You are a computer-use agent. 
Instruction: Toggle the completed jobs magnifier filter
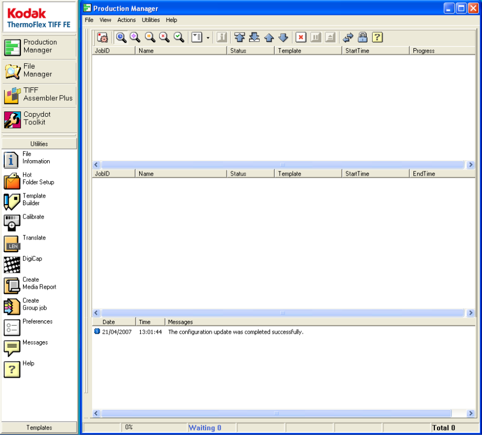click(x=178, y=37)
